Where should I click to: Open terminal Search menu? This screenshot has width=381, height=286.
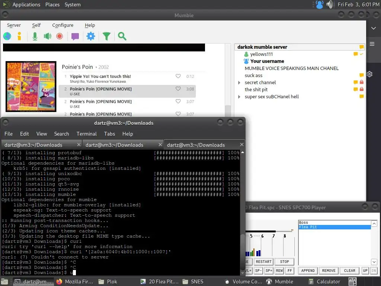pos(61,134)
